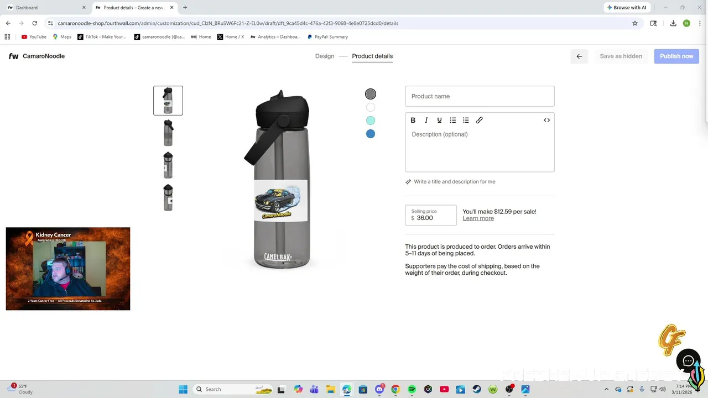The image size is (708, 398).
Task: Select the blue bottle color swatch
Action: 371,134
